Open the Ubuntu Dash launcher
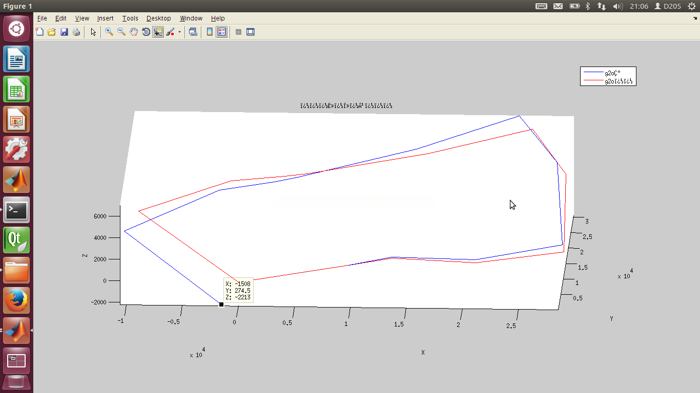700x393 pixels. (16, 29)
